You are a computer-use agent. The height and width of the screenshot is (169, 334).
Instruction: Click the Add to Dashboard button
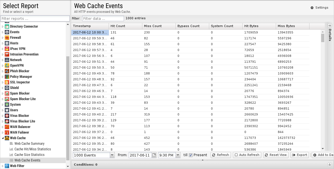coord(323,155)
